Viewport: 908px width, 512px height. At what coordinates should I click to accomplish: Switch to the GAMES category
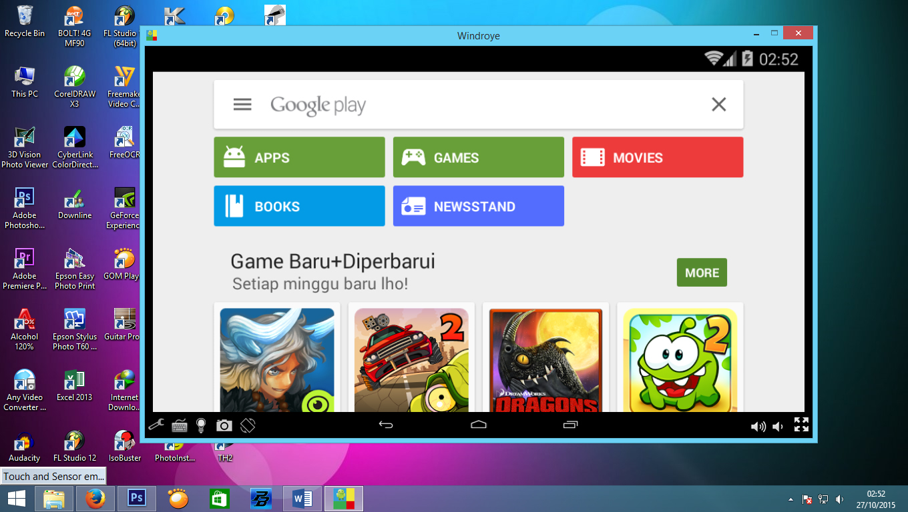click(x=478, y=157)
